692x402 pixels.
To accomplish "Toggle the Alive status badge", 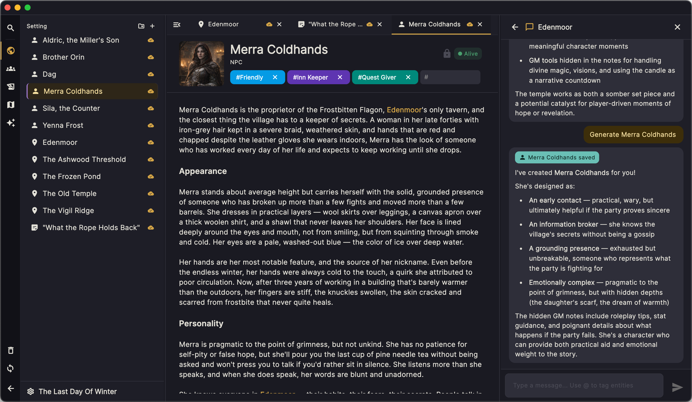I will click(468, 54).
